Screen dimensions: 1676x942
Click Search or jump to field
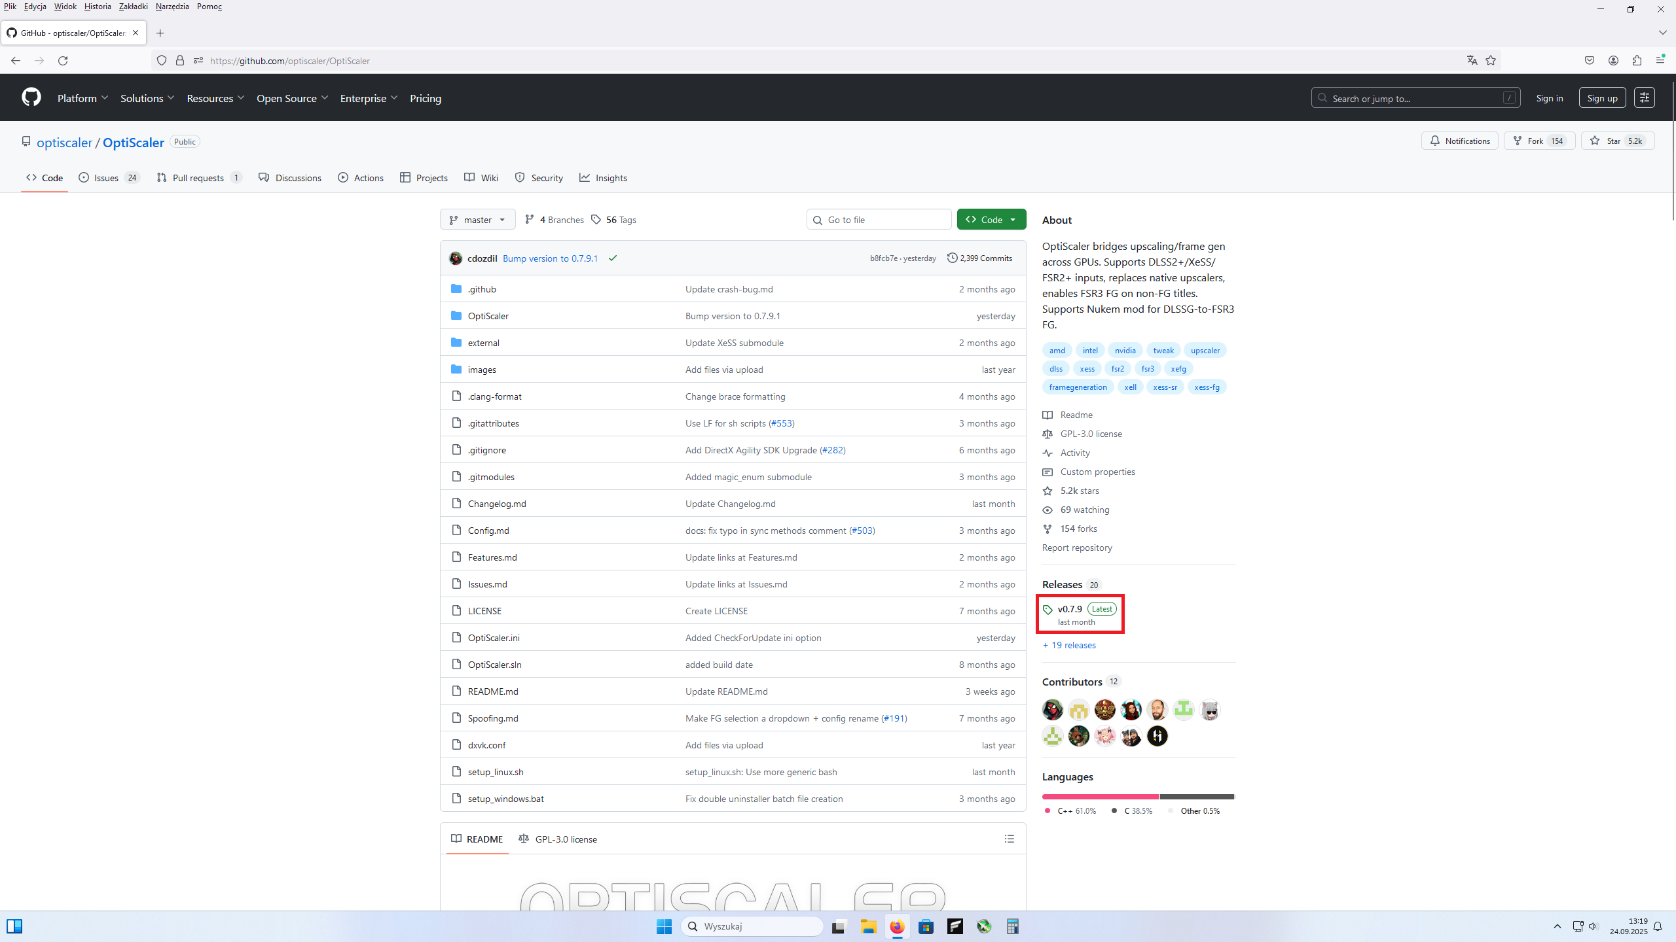click(1415, 98)
